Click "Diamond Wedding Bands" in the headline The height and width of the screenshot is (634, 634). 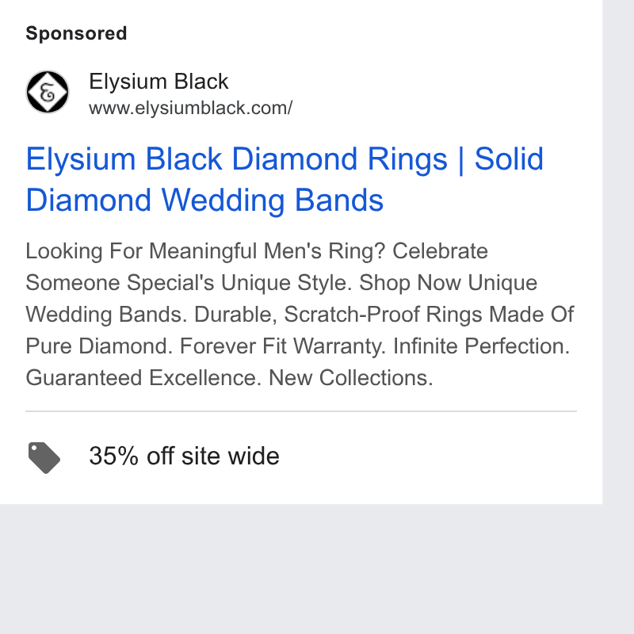204,200
